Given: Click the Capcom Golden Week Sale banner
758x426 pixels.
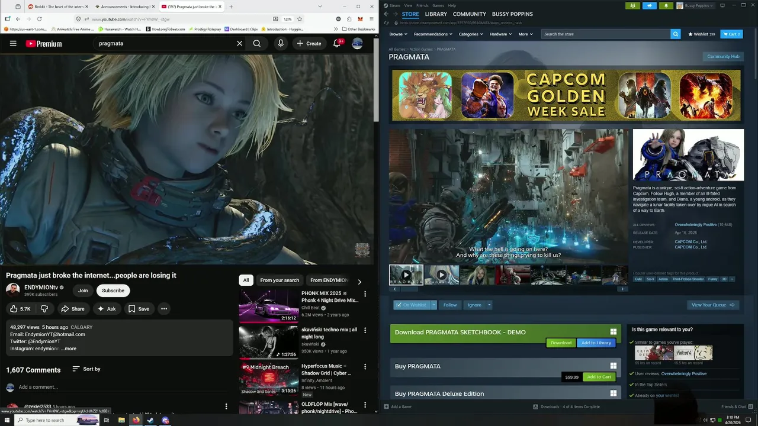Looking at the screenshot, I should [x=566, y=95].
